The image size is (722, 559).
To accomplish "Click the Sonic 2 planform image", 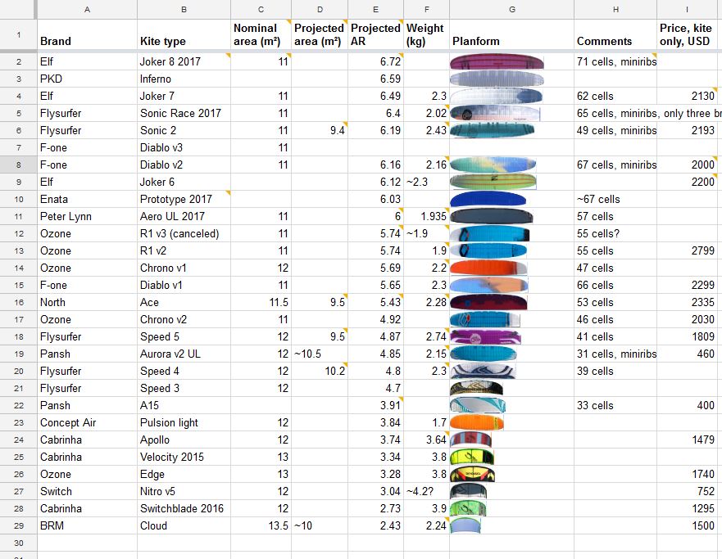I will click(x=493, y=130).
